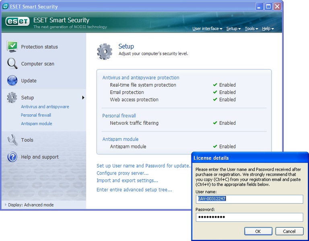The image size is (309, 241).
Task: Click the Protection status monitor icon
Action: [12, 47]
